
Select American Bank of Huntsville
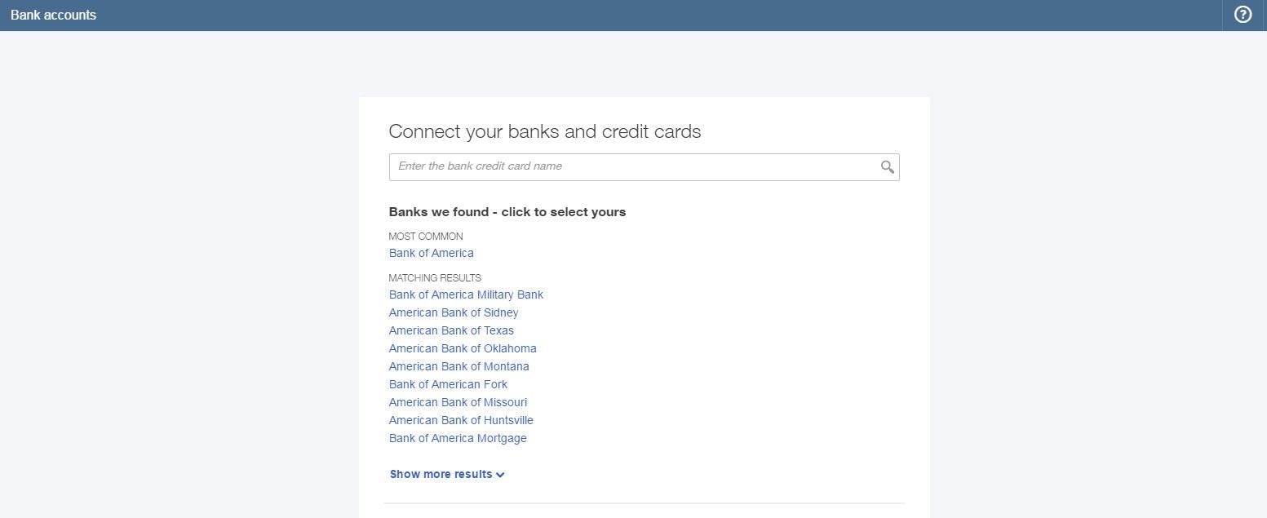(x=461, y=420)
